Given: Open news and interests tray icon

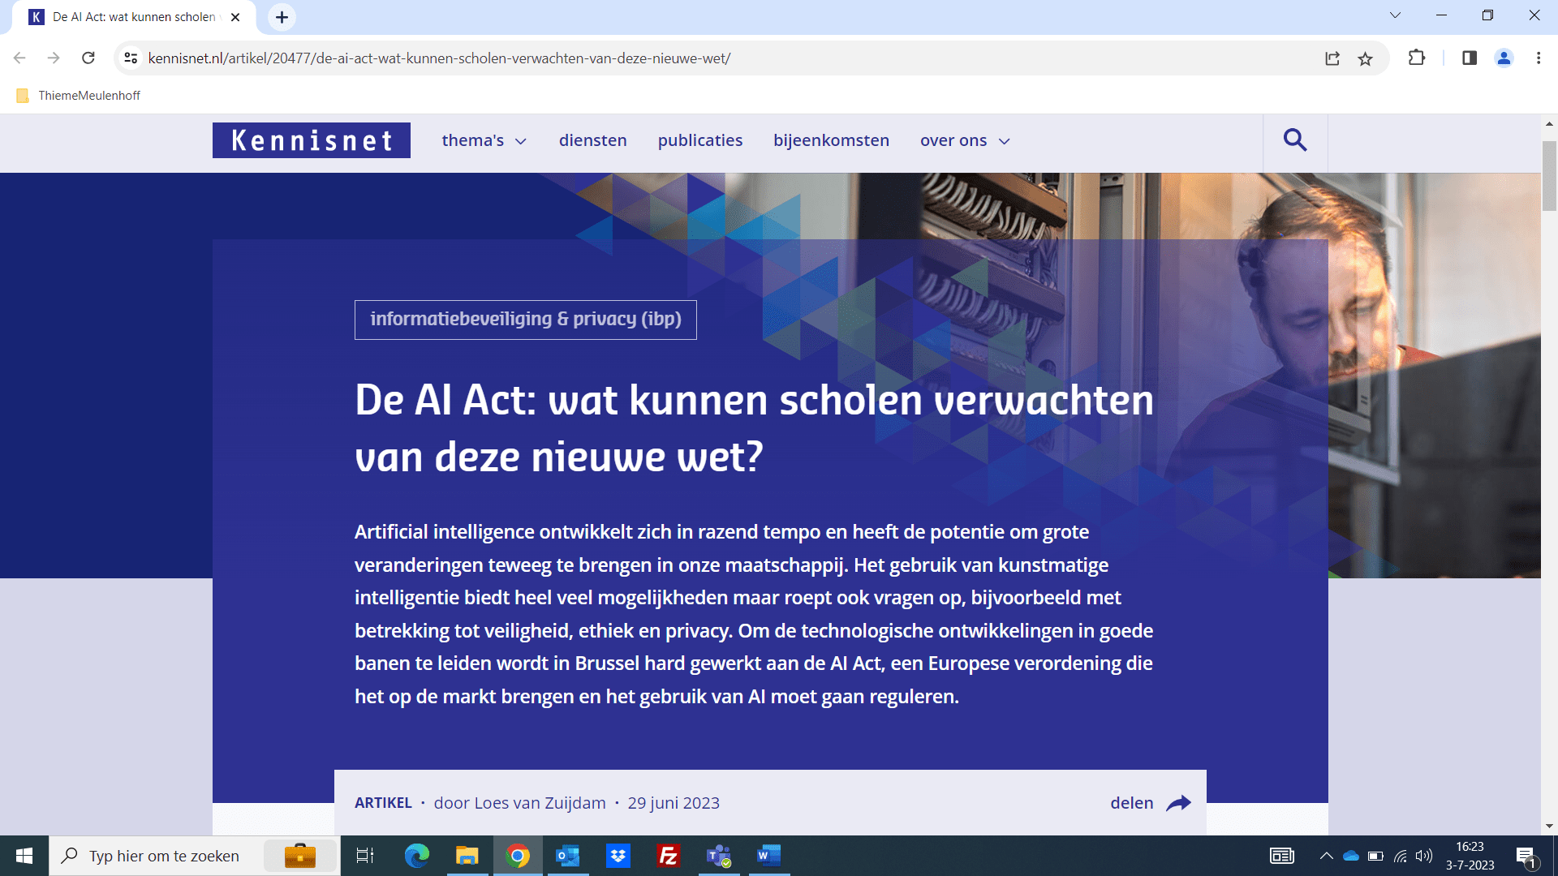Looking at the screenshot, I should coord(1282,856).
